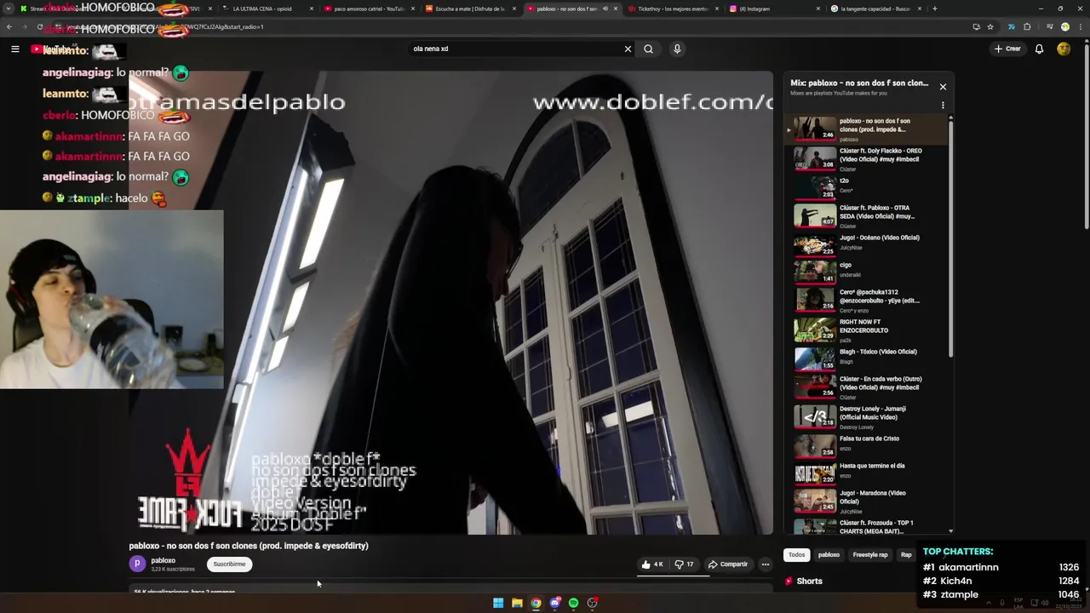The image size is (1090, 613).
Task: Switch to the 'Escucha a mate' browser tab
Action: [x=468, y=9]
